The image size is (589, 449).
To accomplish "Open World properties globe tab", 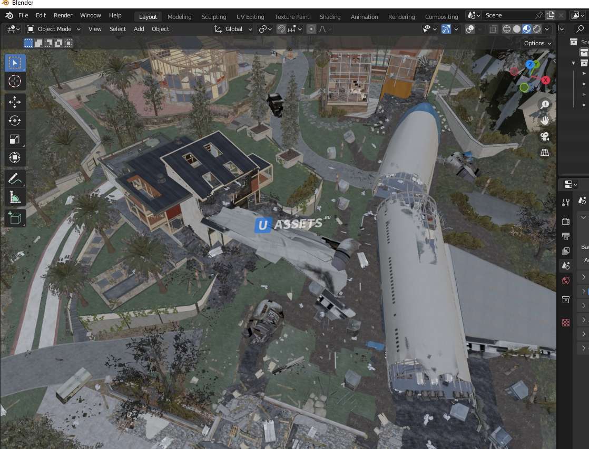I will point(566,281).
